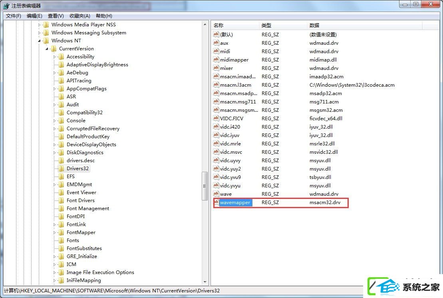
Task: Click tree scrollbar up arrow
Action: [205, 25]
